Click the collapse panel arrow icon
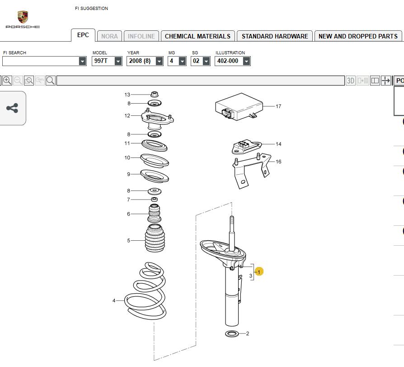404x367 pixels. [x=385, y=81]
